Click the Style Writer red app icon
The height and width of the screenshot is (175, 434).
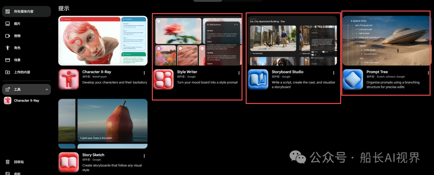[163, 79]
